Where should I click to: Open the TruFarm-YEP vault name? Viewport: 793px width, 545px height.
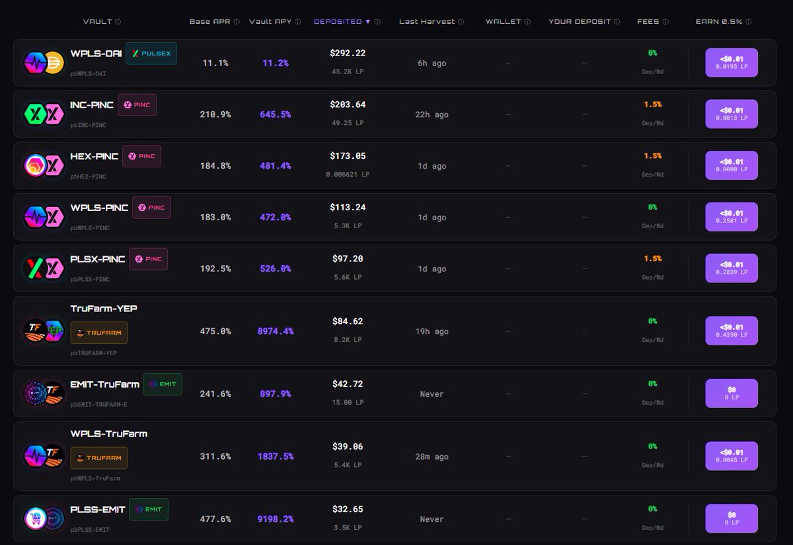coord(104,309)
